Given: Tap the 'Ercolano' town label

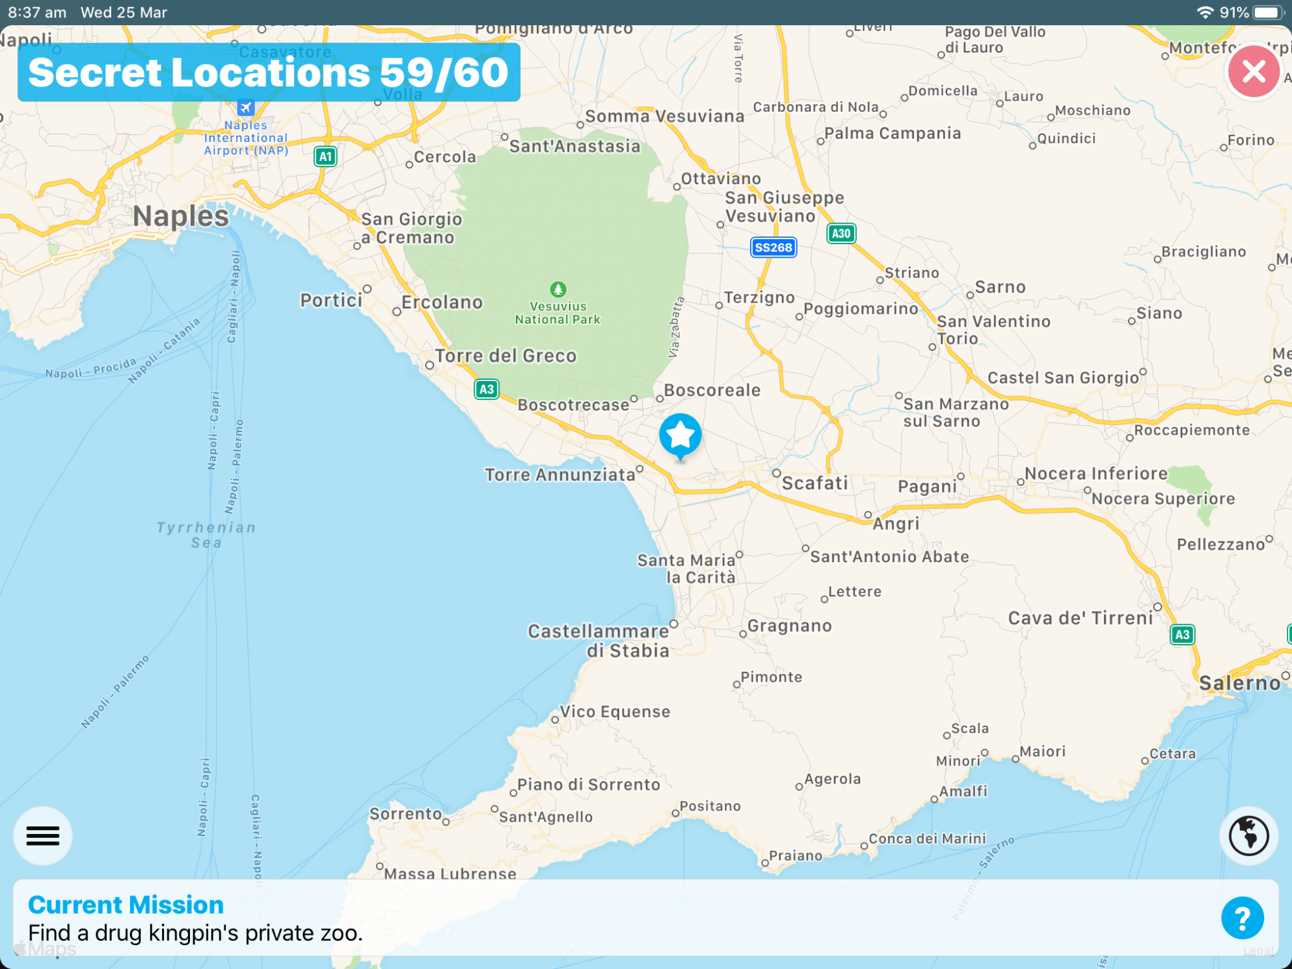Looking at the screenshot, I should pos(443,302).
